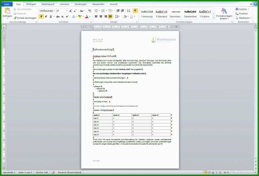Apply the Standard style
The image size is (259, 176).
[x=161, y=14]
